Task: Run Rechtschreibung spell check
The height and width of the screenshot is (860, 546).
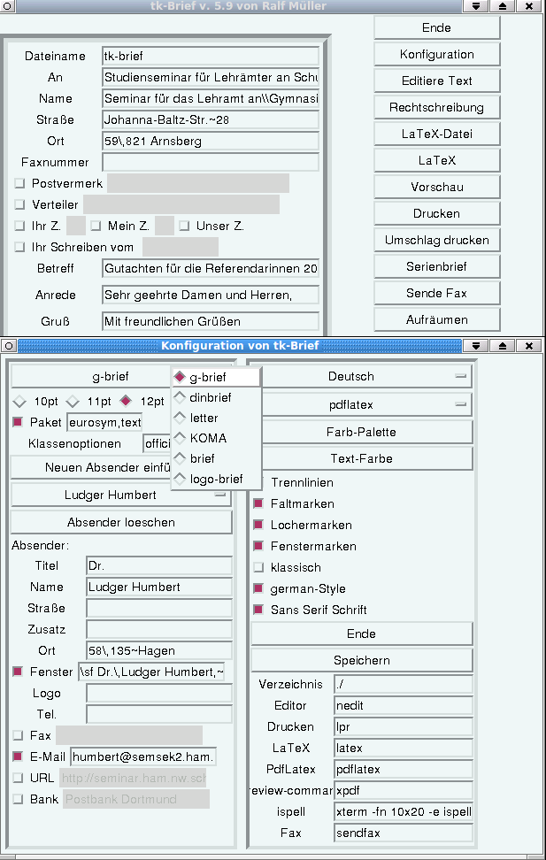Action: point(437,108)
